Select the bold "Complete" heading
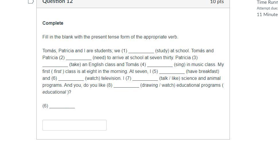This screenshot has height=143, width=278. coord(53,23)
